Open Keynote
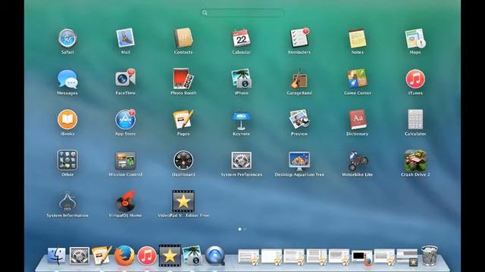This screenshot has width=485, height=272. [x=241, y=119]
